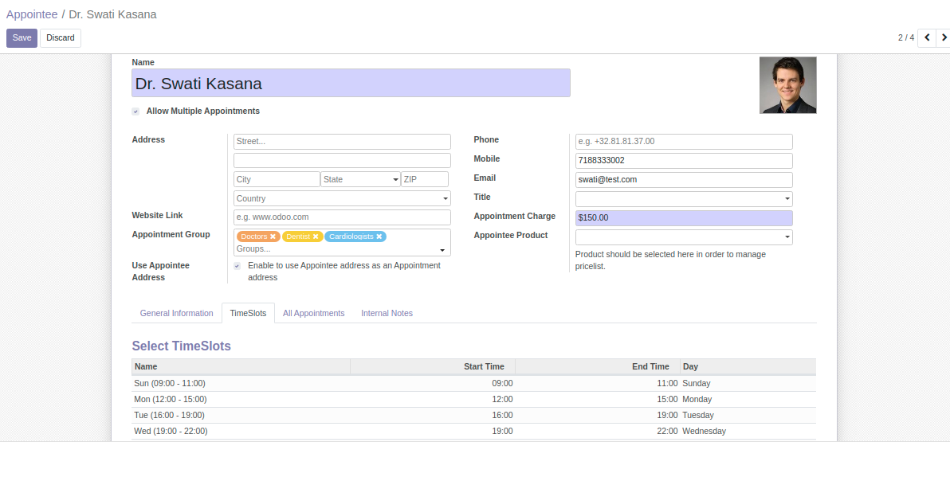
Task: Toggle Allow Multiple Appointments checkbox
Action: pos(135,111)
